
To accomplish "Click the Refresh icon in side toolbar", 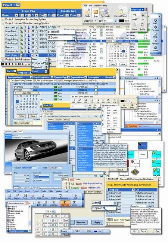I will coord(155,40).
